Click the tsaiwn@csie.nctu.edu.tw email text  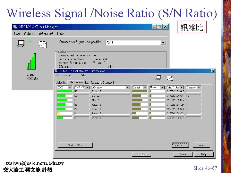point(35,163)
